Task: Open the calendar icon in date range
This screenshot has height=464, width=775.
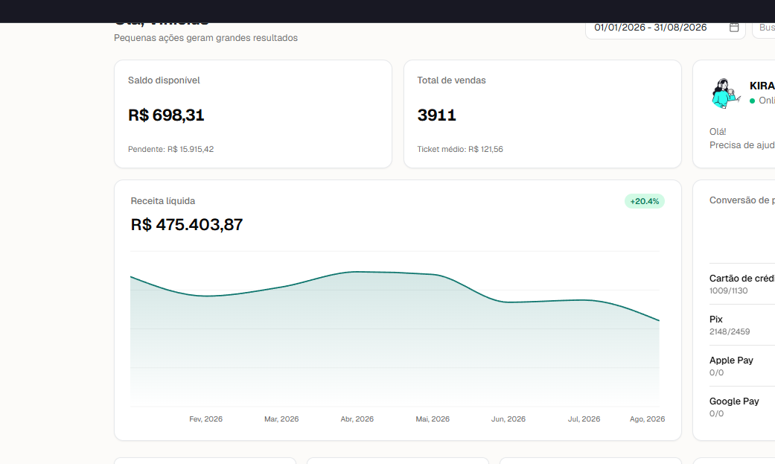Action: tap(734, 28)
